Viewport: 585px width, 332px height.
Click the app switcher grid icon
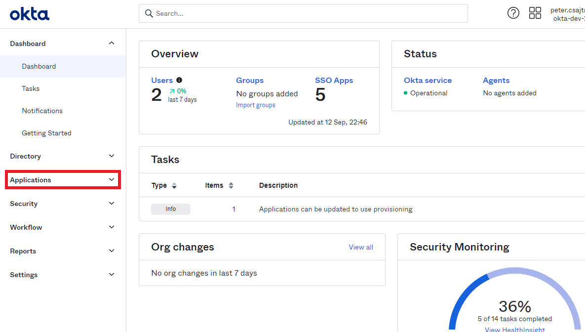pos(535,13)
